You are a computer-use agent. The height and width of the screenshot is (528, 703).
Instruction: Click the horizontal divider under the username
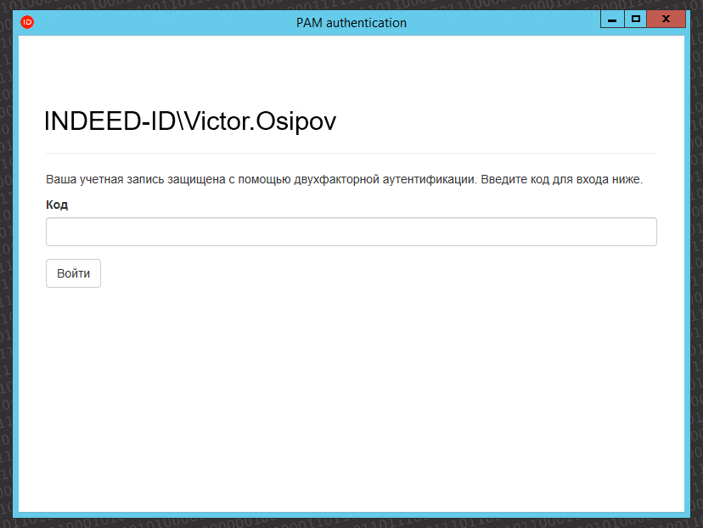351,153
